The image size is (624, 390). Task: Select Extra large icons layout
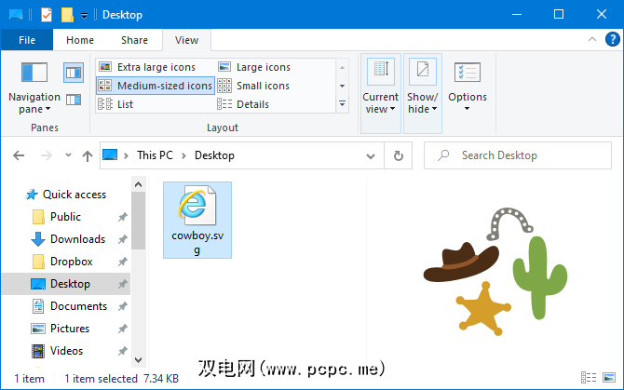156,67
